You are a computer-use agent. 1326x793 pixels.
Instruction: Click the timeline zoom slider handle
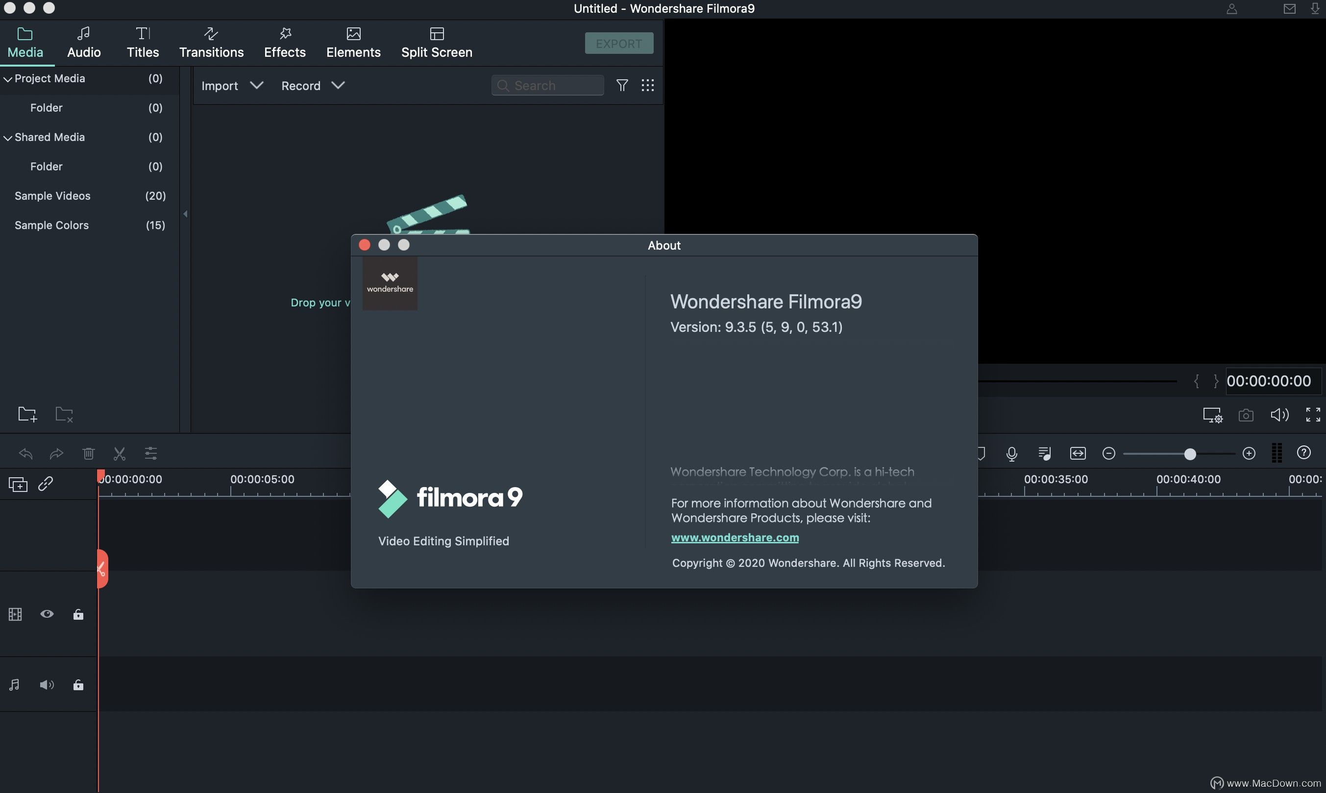tap(1190, 454)
